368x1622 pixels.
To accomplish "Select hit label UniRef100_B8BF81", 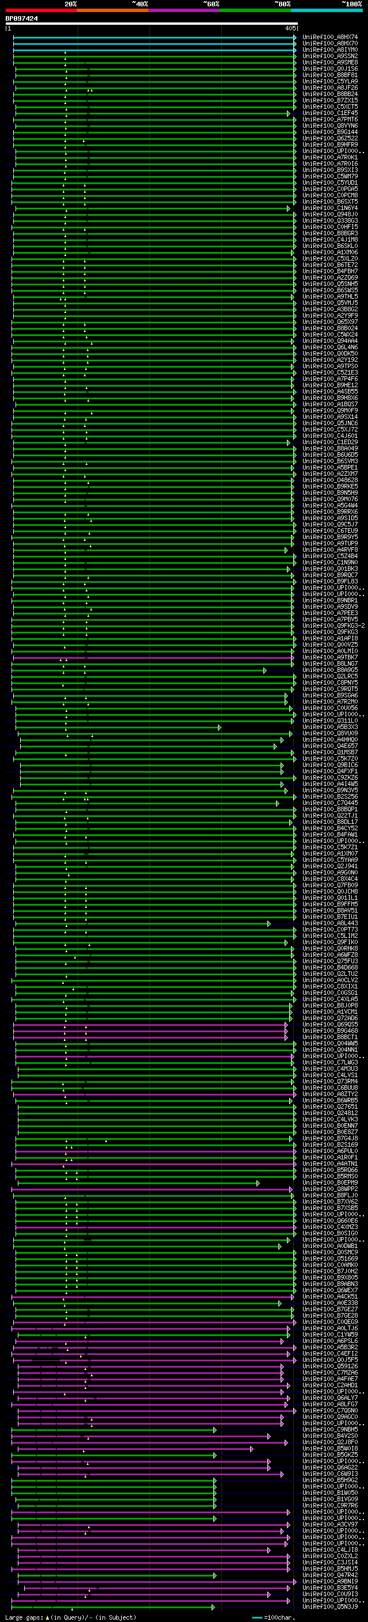I will pyautogui.click(x=330, y=75).
